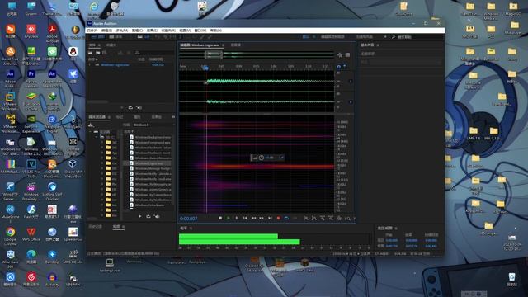Click Open File icon in Files panel
The image size is (528, 297).
pyautogui.click(x=90, y=53)
